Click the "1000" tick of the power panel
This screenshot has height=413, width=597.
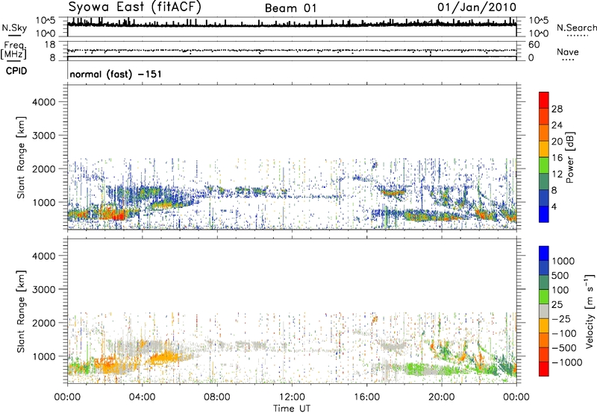(x=43, y=202)
